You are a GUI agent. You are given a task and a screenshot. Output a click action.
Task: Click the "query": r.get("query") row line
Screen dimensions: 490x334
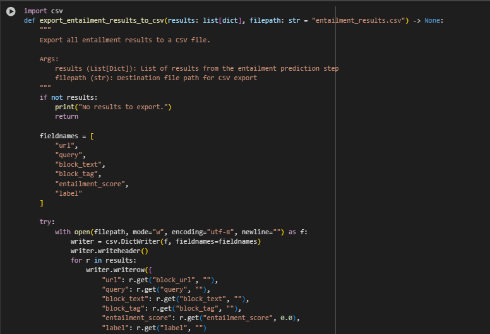(x=156, y=290)
